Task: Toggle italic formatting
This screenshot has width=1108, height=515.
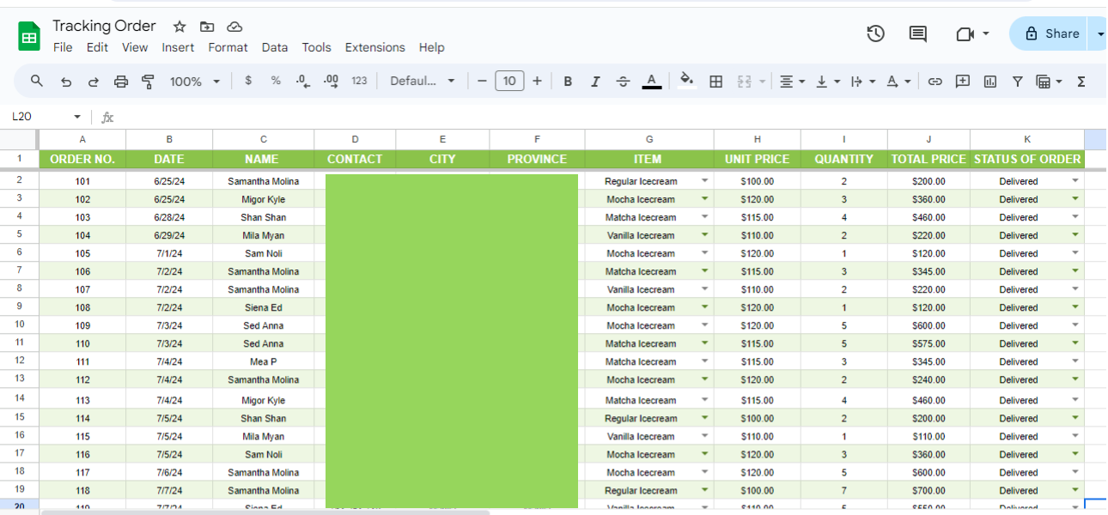Action: click(x=595, y=82)
